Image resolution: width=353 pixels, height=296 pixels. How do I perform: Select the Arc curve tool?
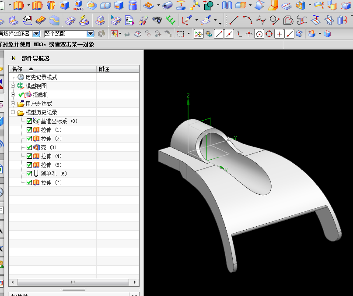[248, 20]
